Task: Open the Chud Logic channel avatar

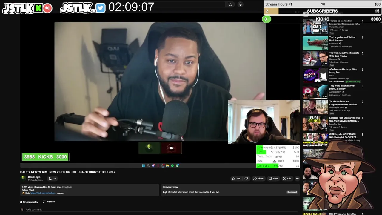Action: (23, 178)
